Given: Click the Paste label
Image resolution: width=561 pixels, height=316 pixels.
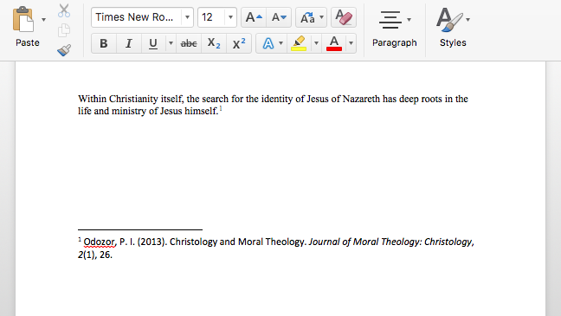Looking at the screenshot, I should coord(28,42).
